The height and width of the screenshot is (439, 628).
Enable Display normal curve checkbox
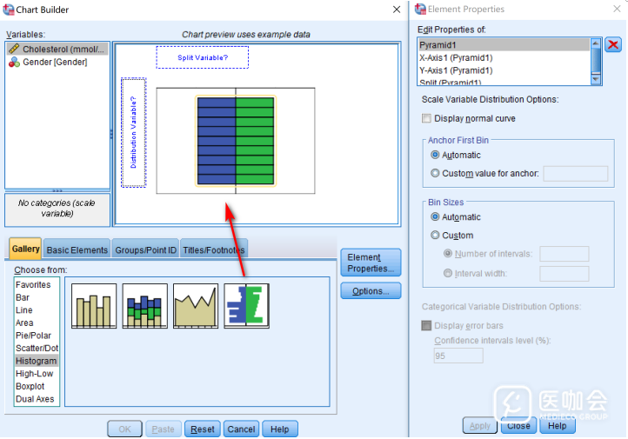point(426,118)
